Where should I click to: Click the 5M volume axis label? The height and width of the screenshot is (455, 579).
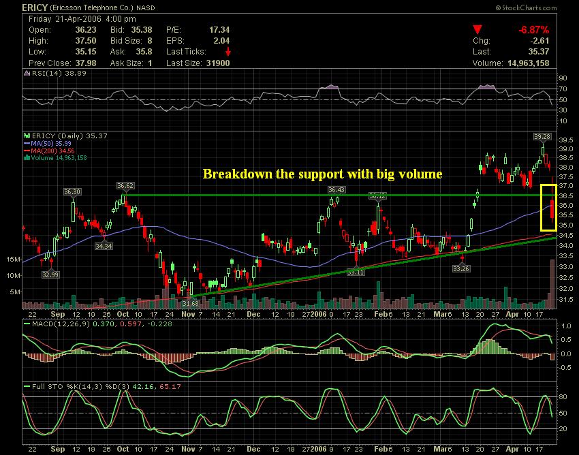point(15,292)
